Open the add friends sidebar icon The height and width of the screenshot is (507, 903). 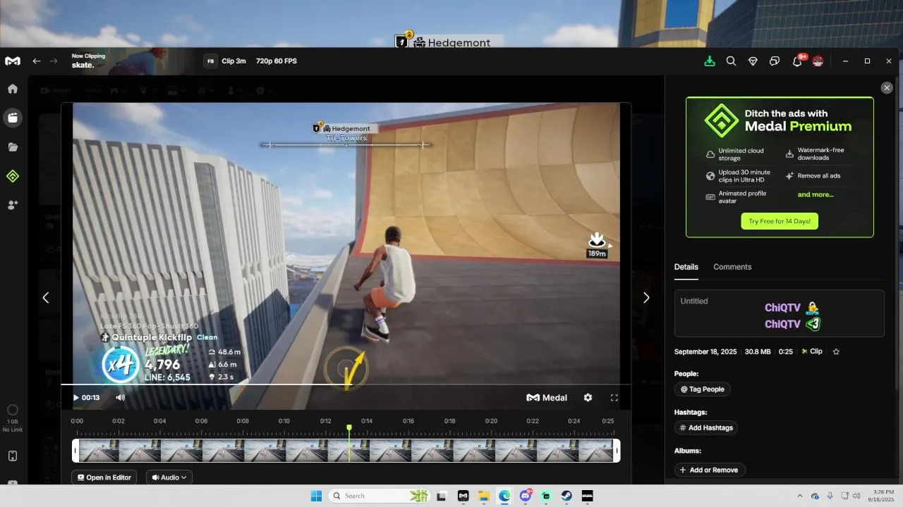13,205
